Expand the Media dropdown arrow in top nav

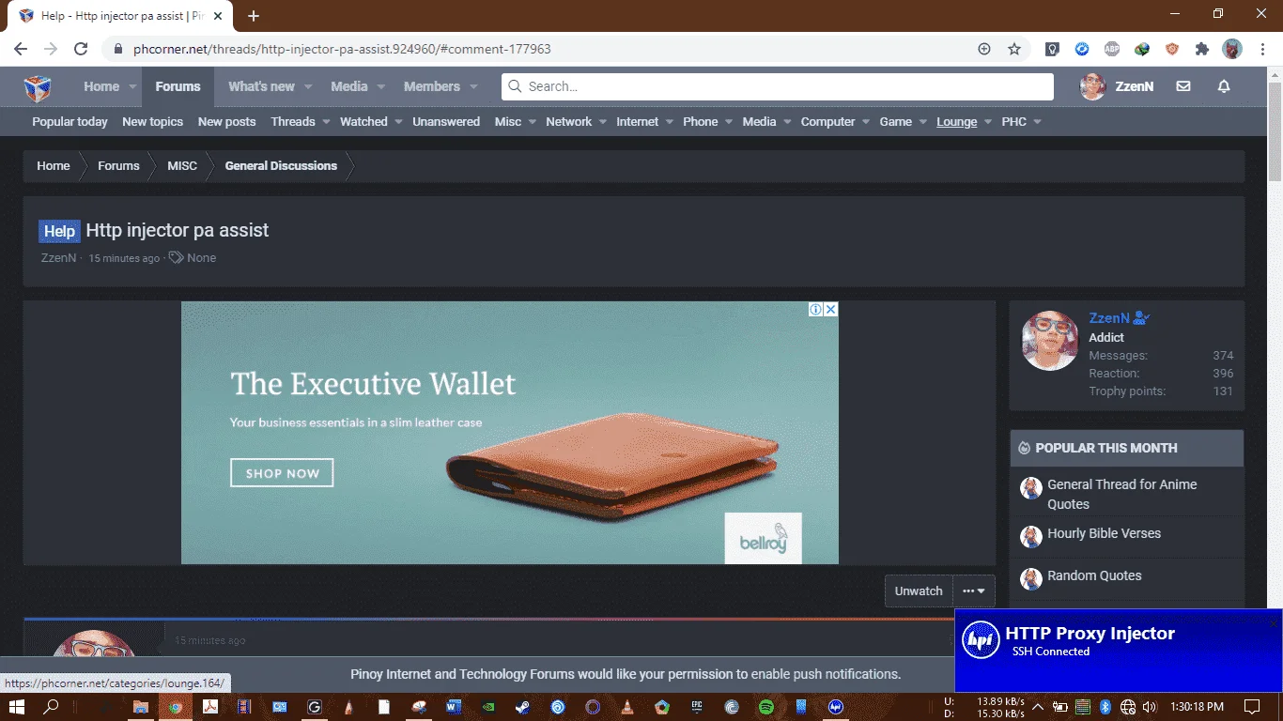(381, 86)
